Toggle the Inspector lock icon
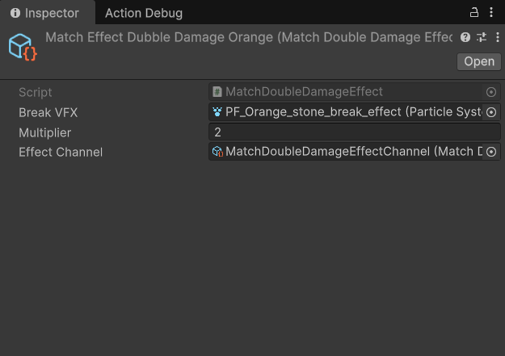Viewport: 505px width, 356px height. (473, 13)
